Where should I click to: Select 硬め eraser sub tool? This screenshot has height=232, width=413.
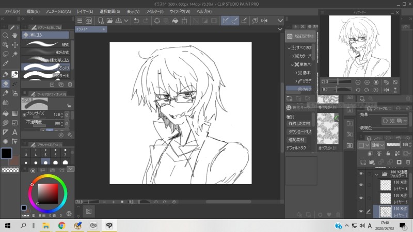pos(45,44)
